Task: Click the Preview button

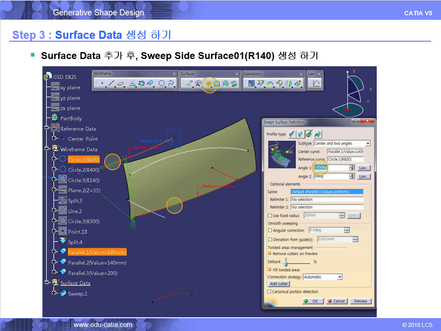Action: point(361,301)
